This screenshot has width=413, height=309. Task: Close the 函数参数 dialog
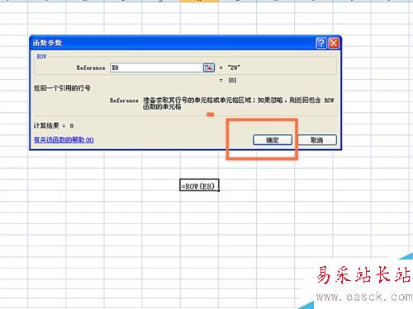pos(334,43)
